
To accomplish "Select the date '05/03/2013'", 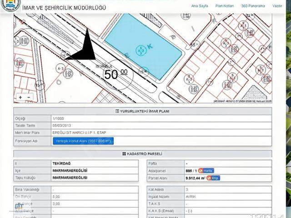I will (62, 125).
